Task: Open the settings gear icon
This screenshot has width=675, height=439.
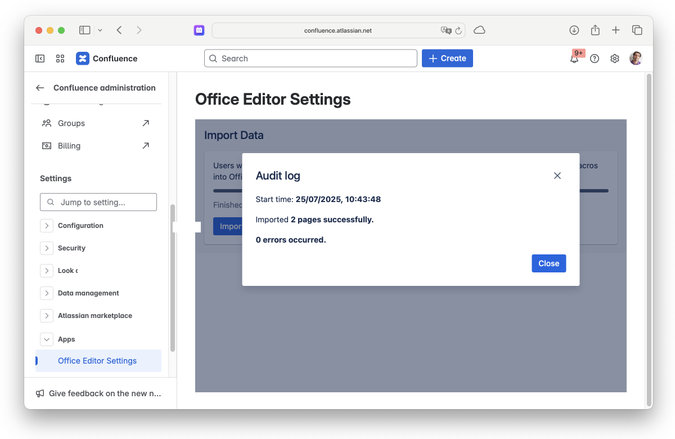Action: [x=615, y=59]
